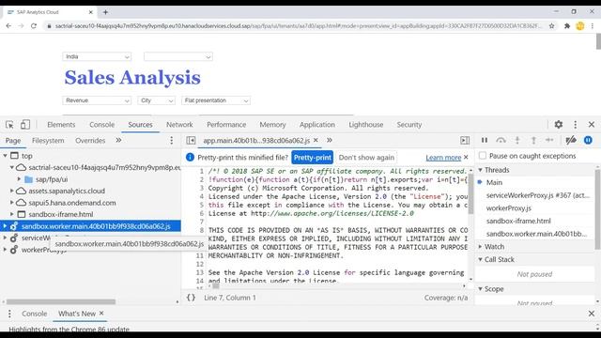Collapse the top frame tree node
601x338 pixels.
point(5,156)
